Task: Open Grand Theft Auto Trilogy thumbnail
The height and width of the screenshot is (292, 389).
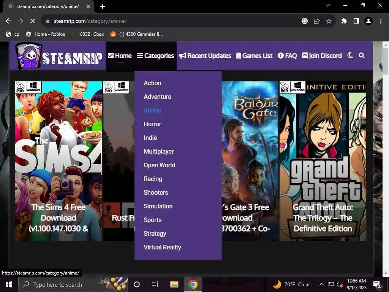Action: tap(323, 161)
